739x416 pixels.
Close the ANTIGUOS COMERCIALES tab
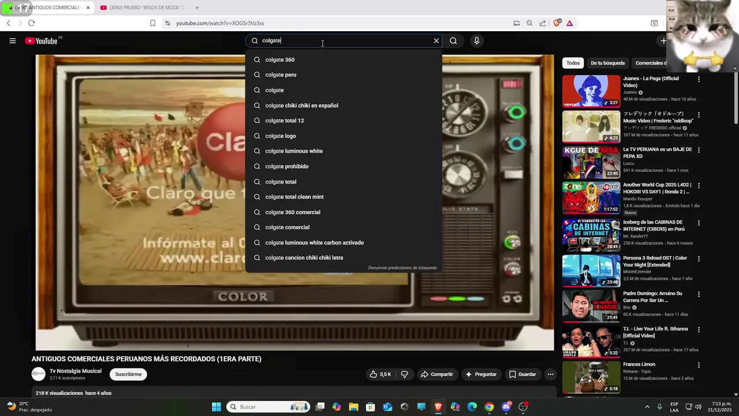88,8
